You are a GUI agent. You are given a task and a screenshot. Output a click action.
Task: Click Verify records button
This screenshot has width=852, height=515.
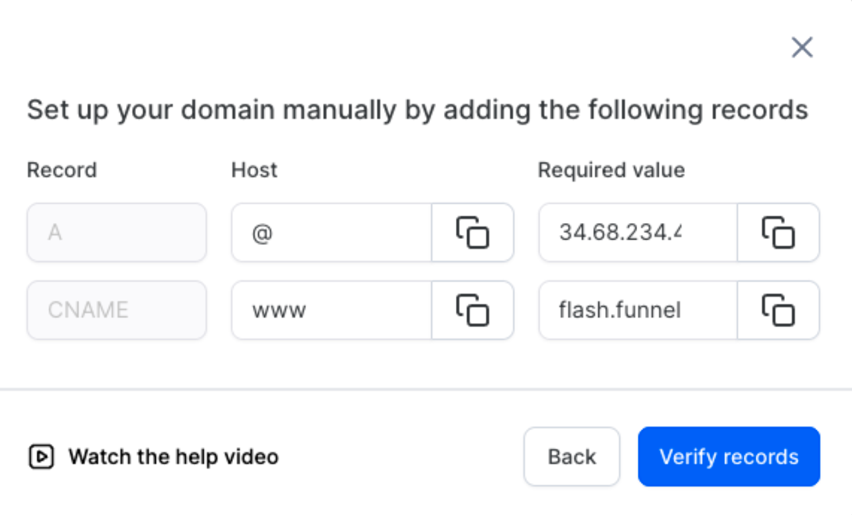pos(729,457)
